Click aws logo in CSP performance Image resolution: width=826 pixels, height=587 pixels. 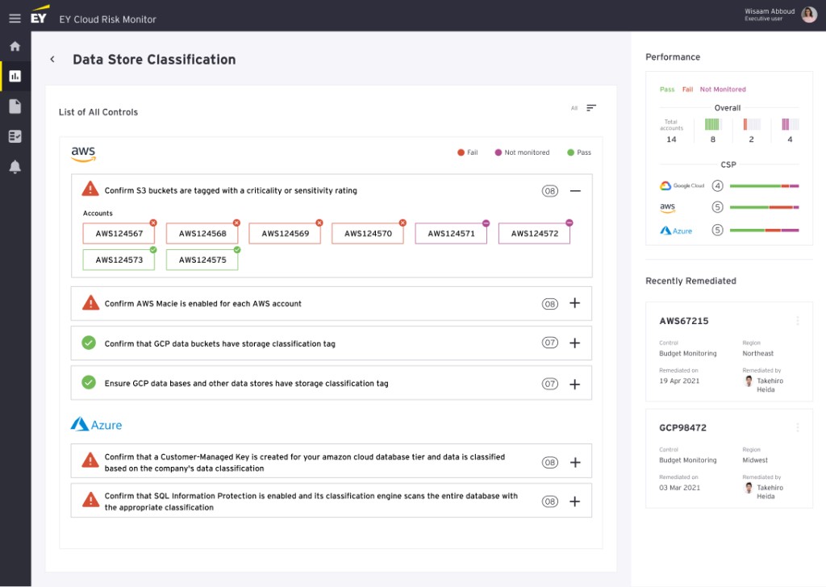[667, 207]
